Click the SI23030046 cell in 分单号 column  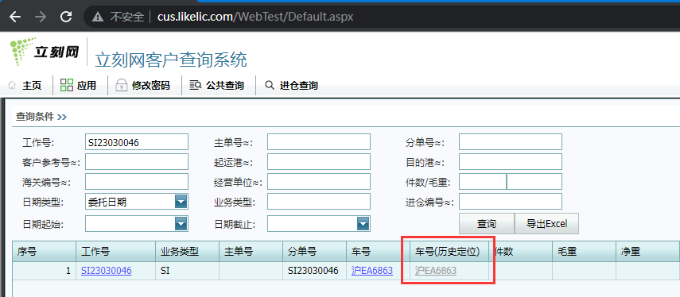(x=315, y=271)
